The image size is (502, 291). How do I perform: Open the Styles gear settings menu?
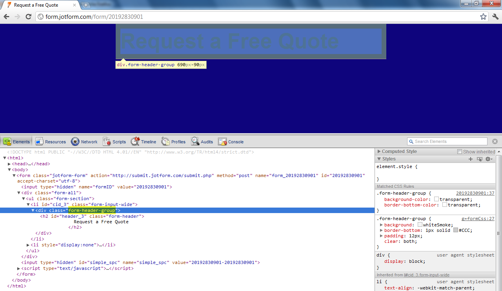coord(488,159)
